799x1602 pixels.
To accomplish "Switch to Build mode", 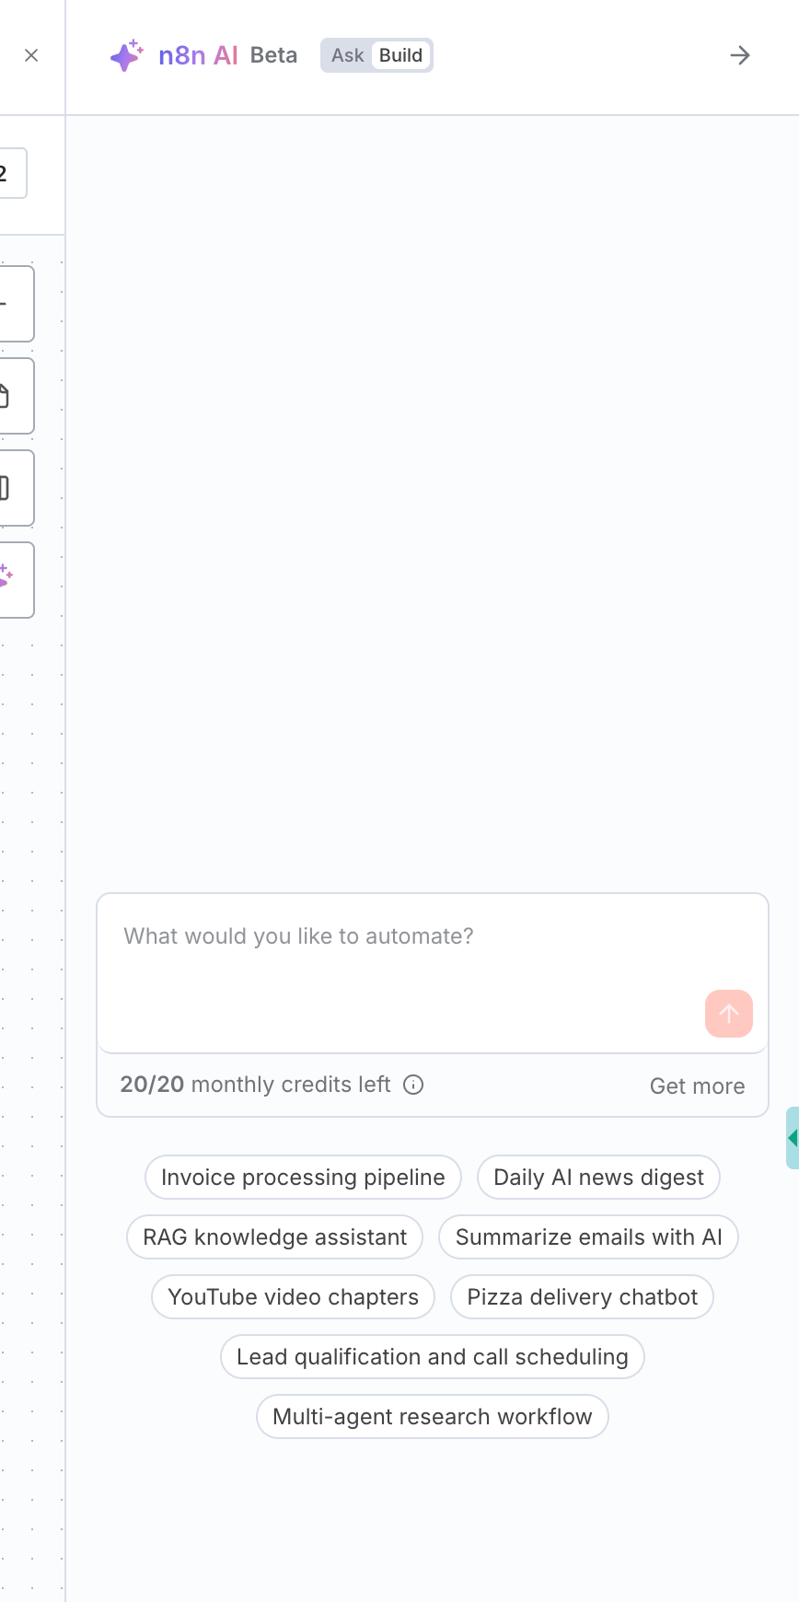I will coord(401,55).
